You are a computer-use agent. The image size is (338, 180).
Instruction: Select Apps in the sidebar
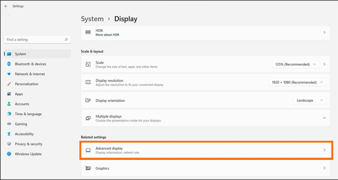click(19, 94)
